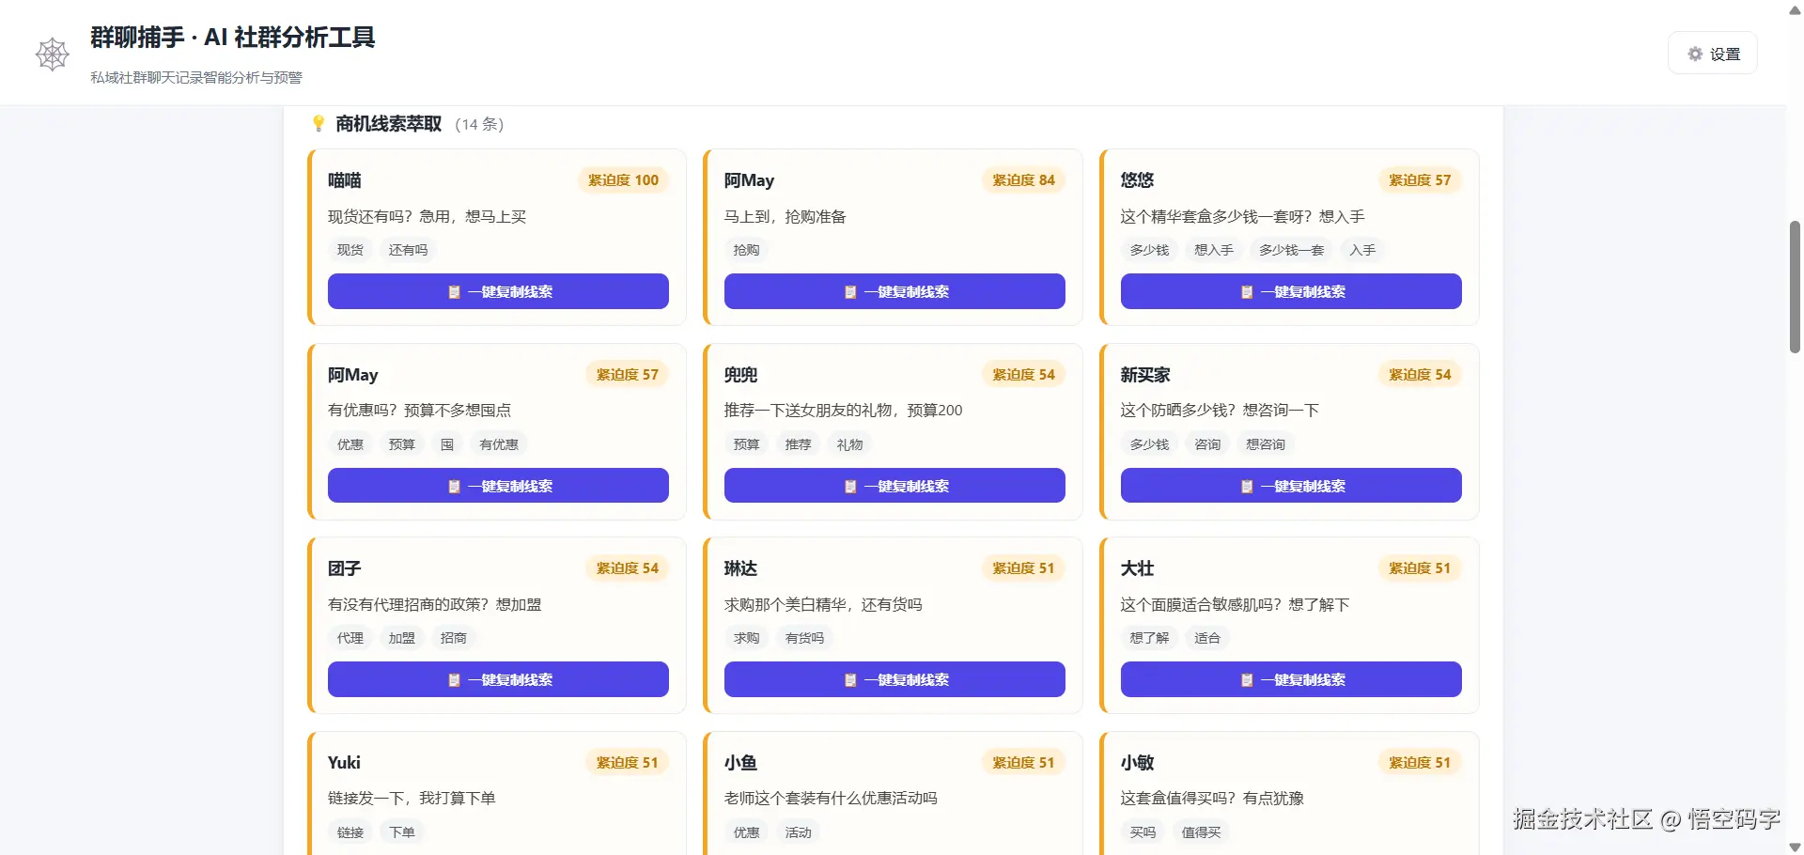Click the 招商 tag

coord(454,638)
